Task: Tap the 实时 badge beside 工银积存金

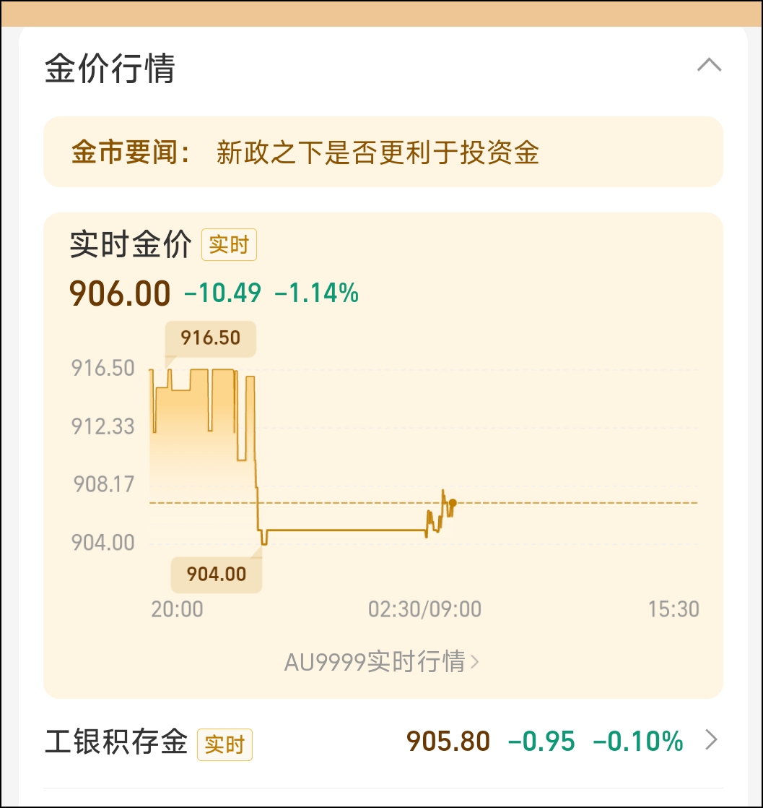Action: click(224, 744)
